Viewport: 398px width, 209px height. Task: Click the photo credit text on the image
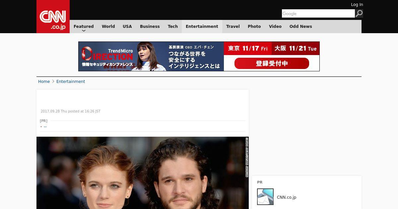(247, 157)
